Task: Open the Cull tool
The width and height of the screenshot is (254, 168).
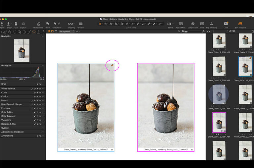Action: (x=16, y=24)
